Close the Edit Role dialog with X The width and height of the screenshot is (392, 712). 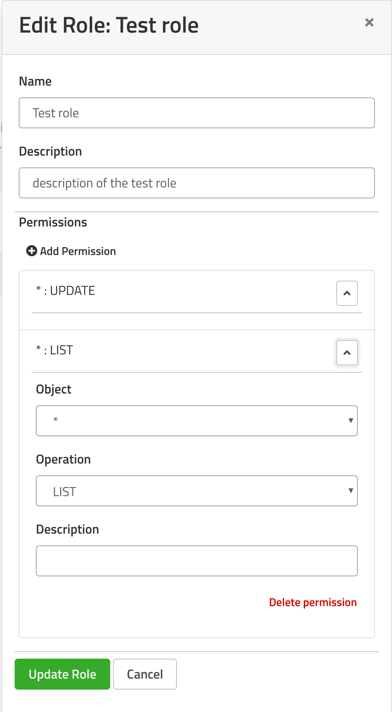(369, 22)
